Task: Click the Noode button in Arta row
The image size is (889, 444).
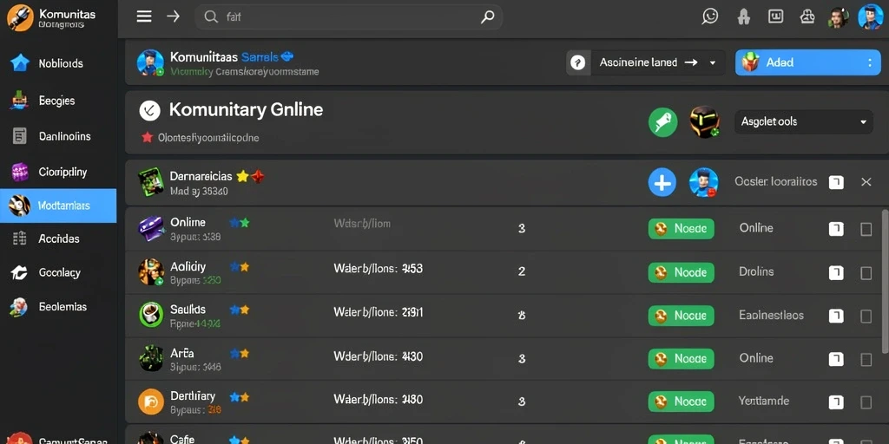Action: (x=681, y=358)
